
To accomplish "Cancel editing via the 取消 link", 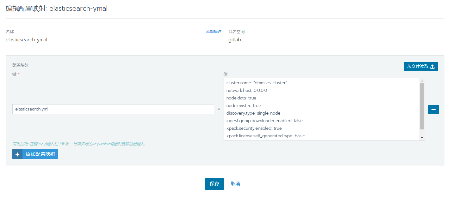I will point(235,184).
